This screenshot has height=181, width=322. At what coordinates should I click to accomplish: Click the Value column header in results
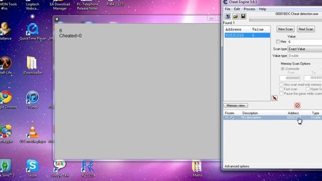[x=258, y=29]
